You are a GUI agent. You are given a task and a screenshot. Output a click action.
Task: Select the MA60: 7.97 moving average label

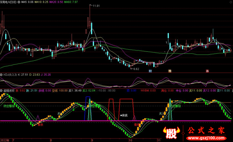(71, 2)
